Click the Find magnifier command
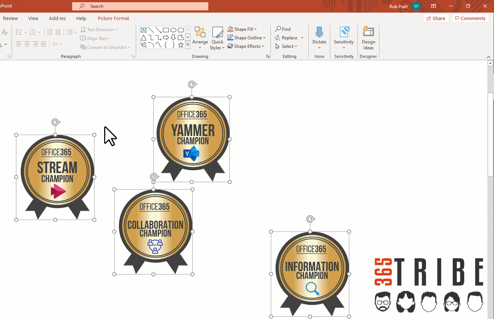 283,29
